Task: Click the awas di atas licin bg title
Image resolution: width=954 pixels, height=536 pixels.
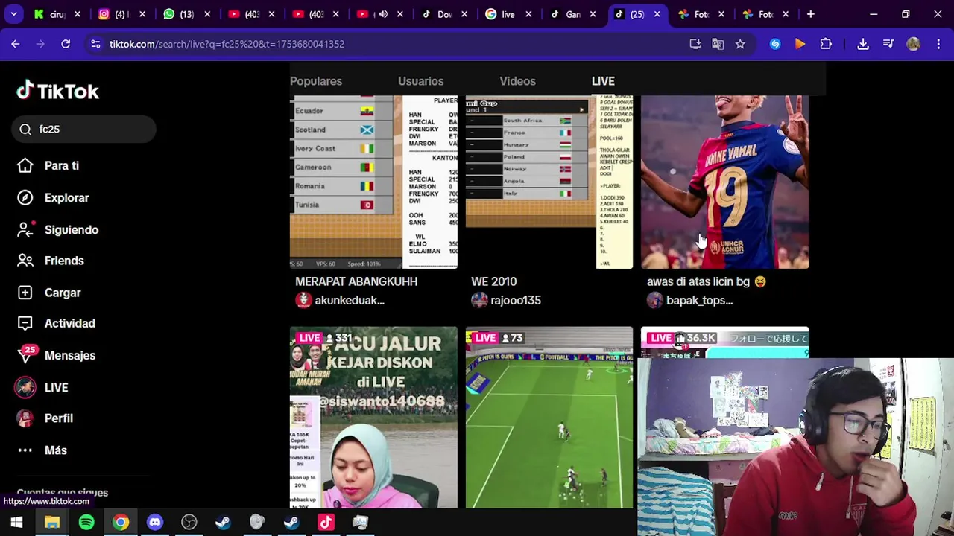Action: 706,281
